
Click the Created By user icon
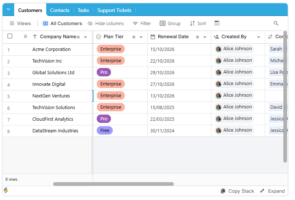coord(216,37)
